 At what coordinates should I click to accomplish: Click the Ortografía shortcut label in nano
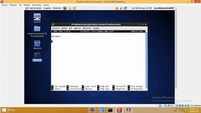pos(137,89)
